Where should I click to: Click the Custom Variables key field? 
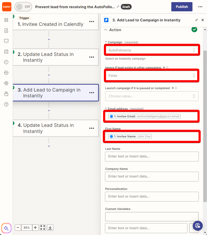point(152,217)
